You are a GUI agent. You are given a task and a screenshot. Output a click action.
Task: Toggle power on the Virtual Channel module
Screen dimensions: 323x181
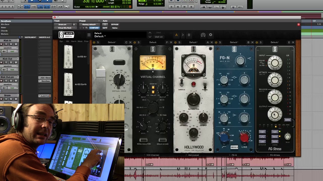click(x=134, y=42)
